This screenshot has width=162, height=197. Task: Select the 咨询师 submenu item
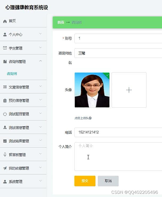tap(12, 74)
